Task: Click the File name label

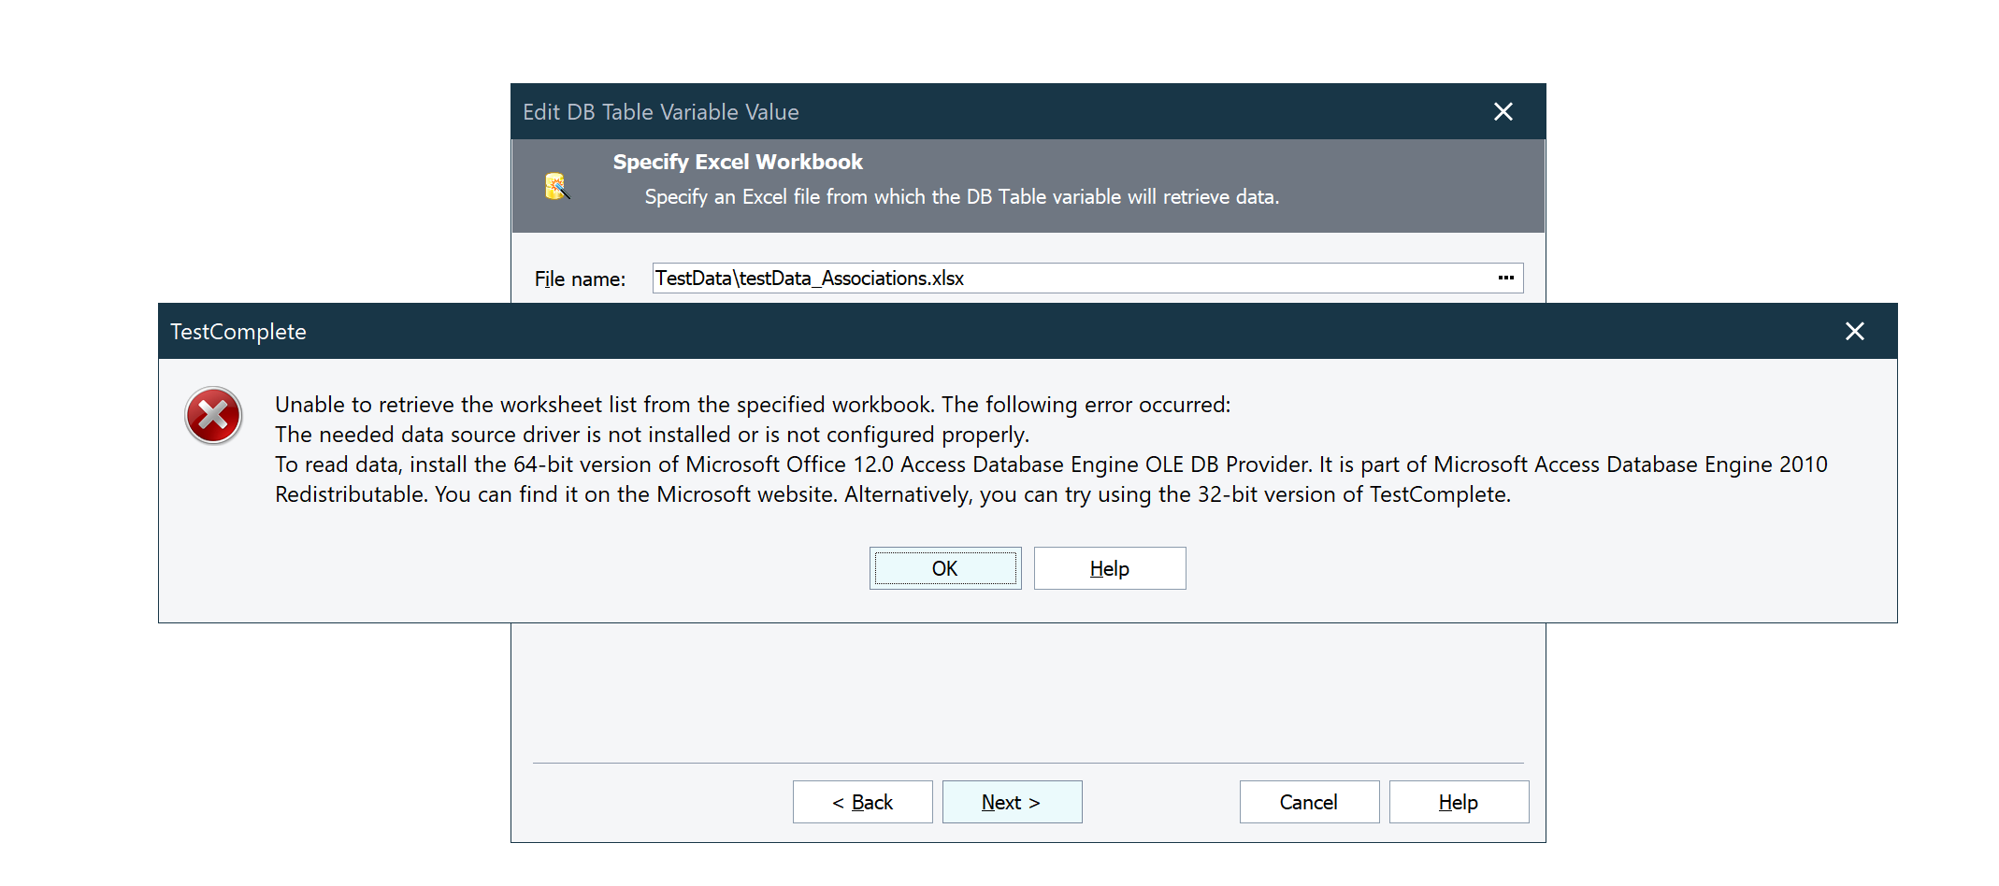Action: [x=580, y=279]
